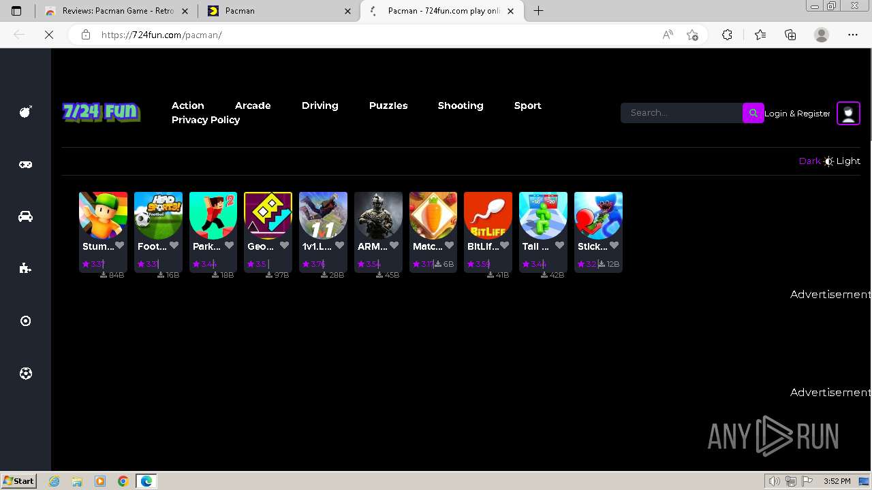Open Stumble Guys game thumbnail

pos(104,216)
